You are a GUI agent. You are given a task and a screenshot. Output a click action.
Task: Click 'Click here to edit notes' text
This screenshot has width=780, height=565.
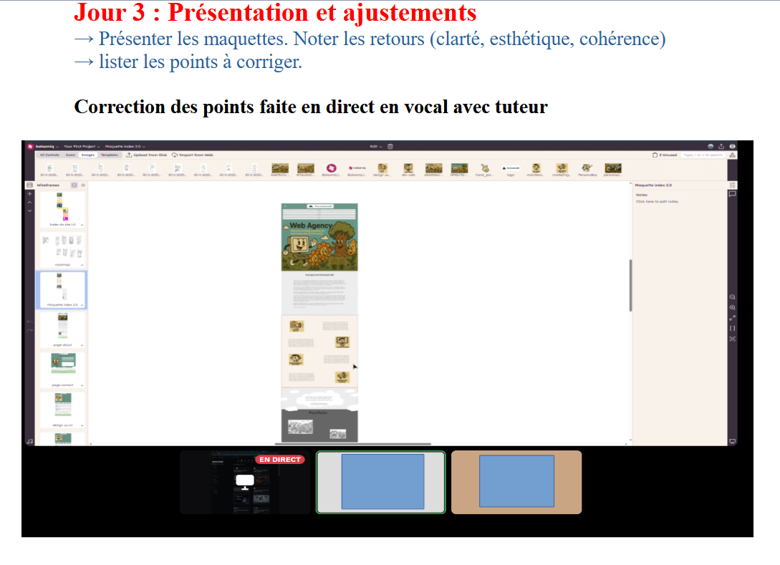(657, 202)
